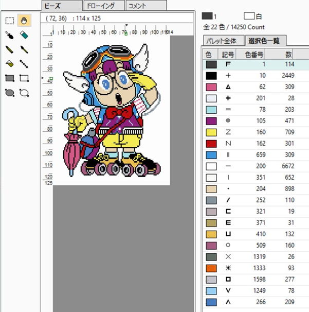Select dark gray swatch for color 1
Viewport: 309px width, 312px height.
click(211, 64)
